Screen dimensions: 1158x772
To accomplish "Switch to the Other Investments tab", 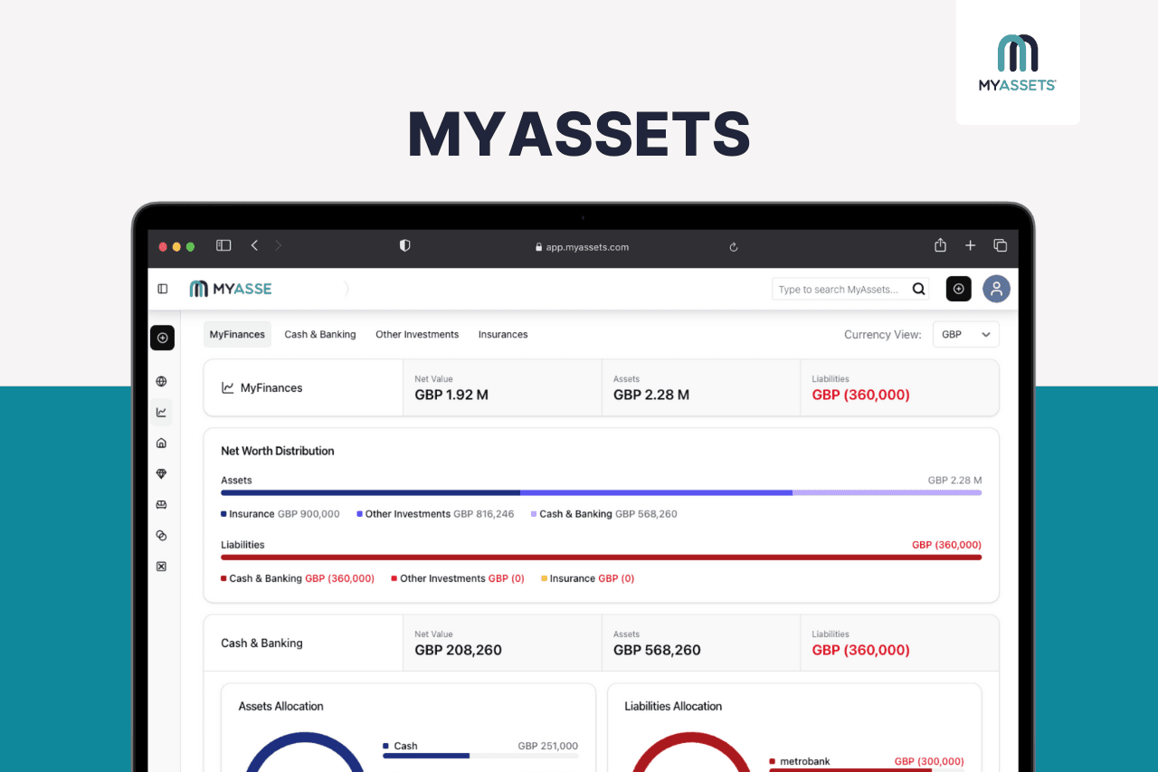I will (x=417, y=334).
